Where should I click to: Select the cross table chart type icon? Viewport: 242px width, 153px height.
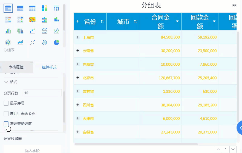tap(20, 8)
